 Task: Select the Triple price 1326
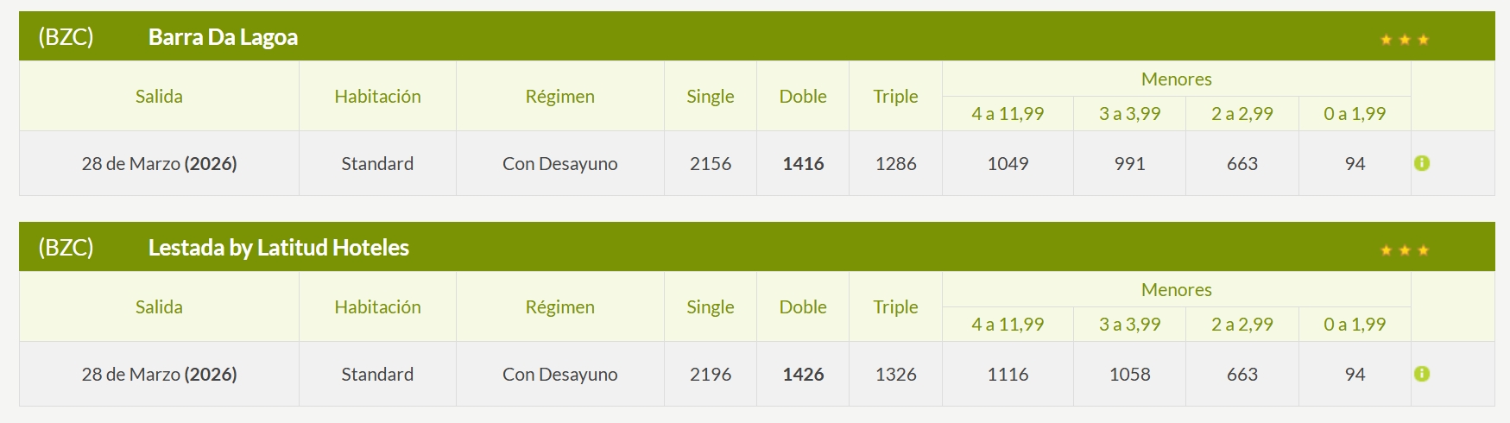(895, 374)
